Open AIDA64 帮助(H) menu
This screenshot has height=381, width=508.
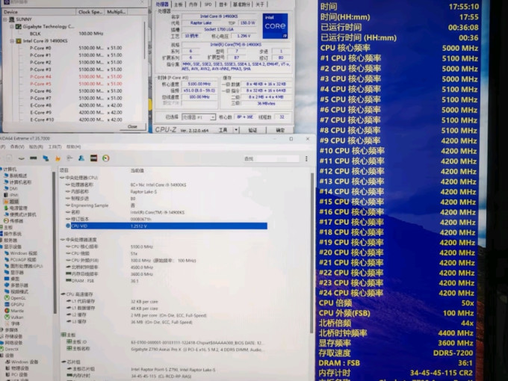(73, 146)
